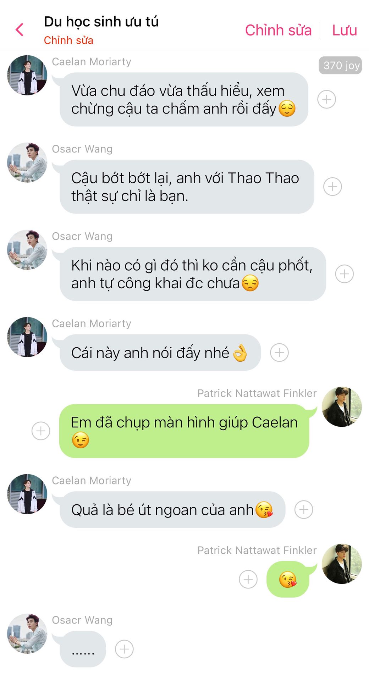
Task: Click plus icon beside 'Quả là bé út' message
Action: pos(304,510)
